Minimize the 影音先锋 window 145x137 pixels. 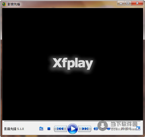click(x=121, y=3)
